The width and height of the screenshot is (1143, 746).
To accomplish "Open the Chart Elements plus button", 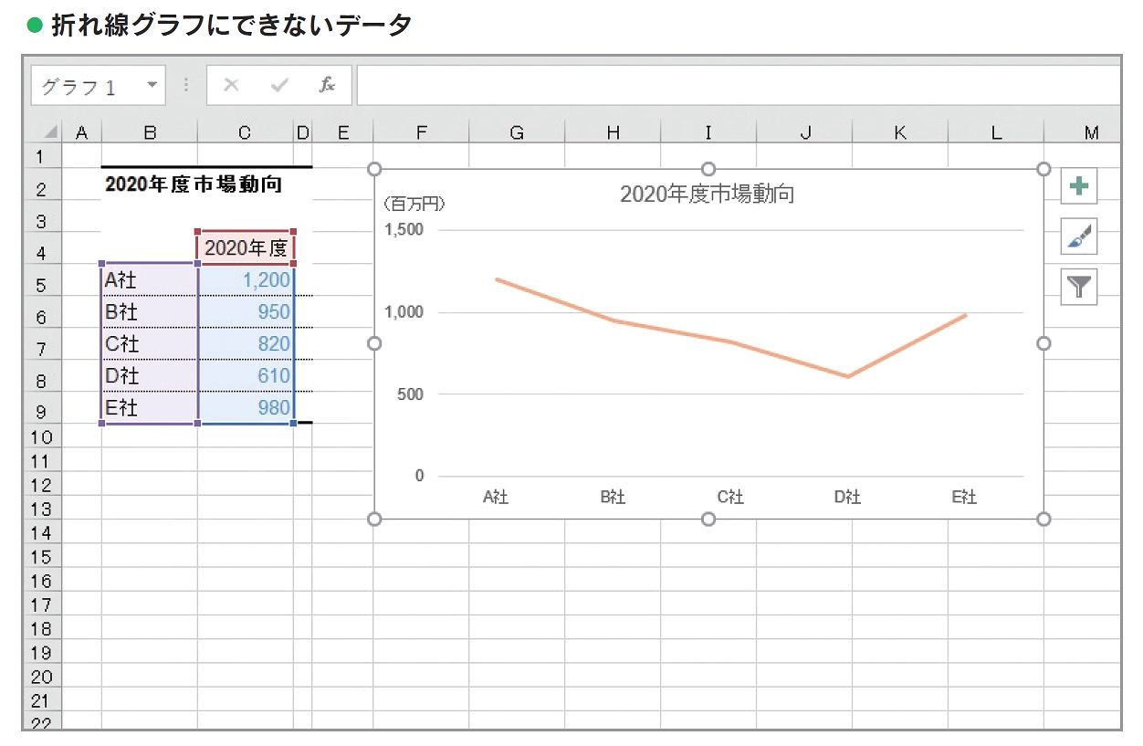I will 1078,186.
